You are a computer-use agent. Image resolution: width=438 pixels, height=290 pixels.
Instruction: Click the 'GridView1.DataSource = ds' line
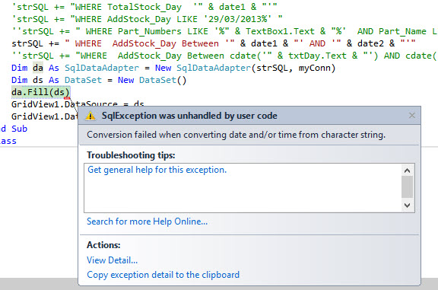78,104
